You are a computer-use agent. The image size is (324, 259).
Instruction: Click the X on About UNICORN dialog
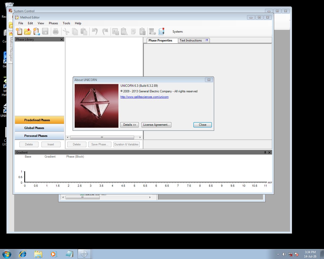(x=209, y=80)
